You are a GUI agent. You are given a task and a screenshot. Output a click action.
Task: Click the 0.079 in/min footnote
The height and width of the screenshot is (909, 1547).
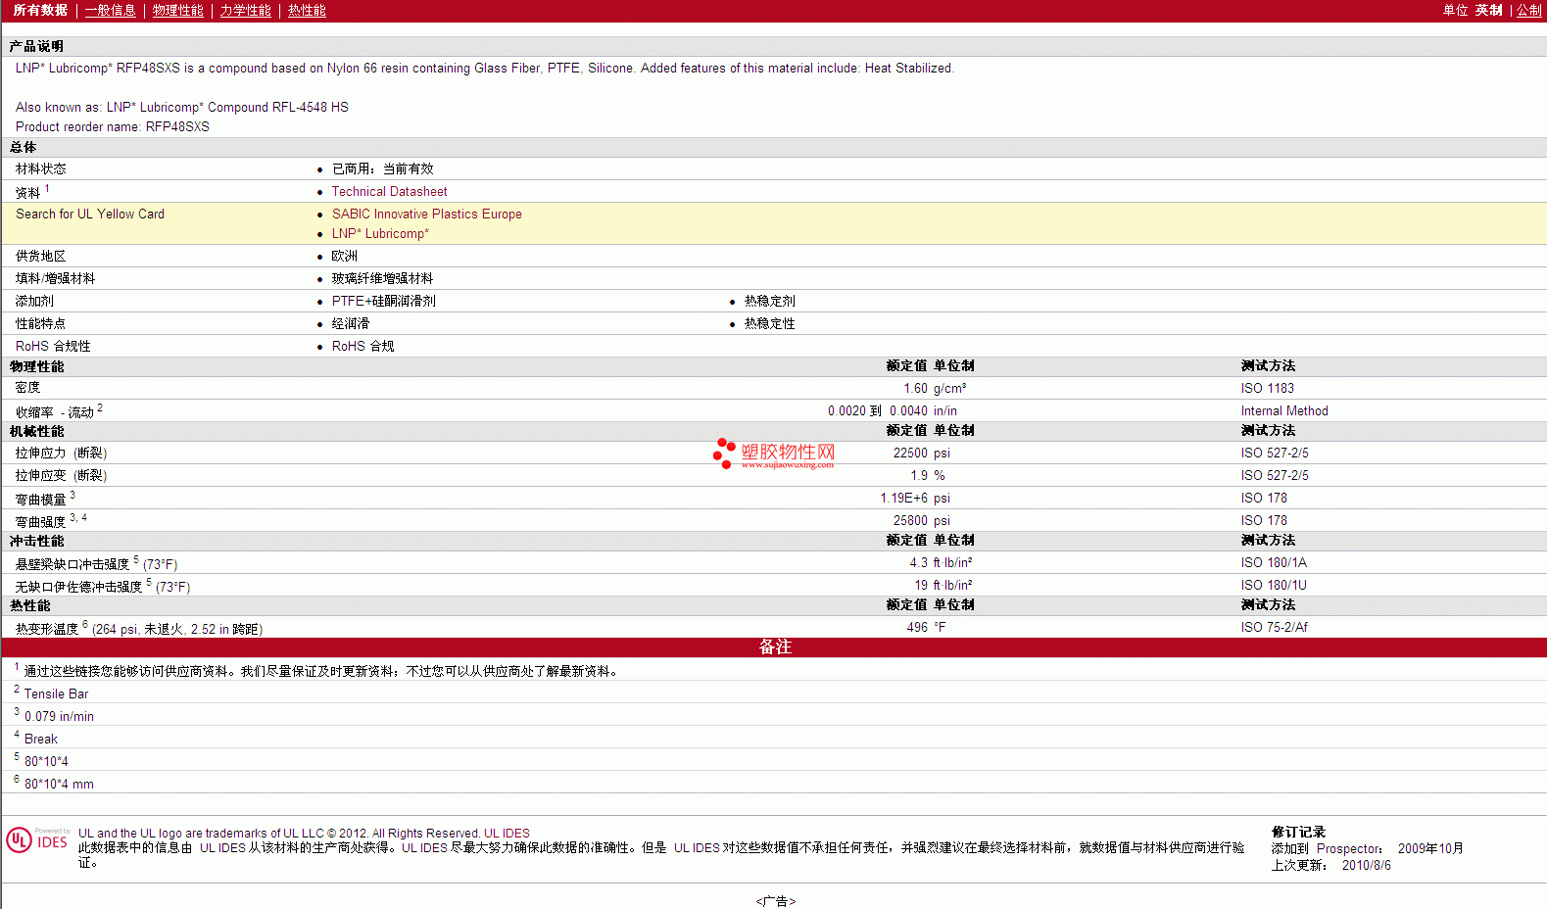tap(59, 717)
